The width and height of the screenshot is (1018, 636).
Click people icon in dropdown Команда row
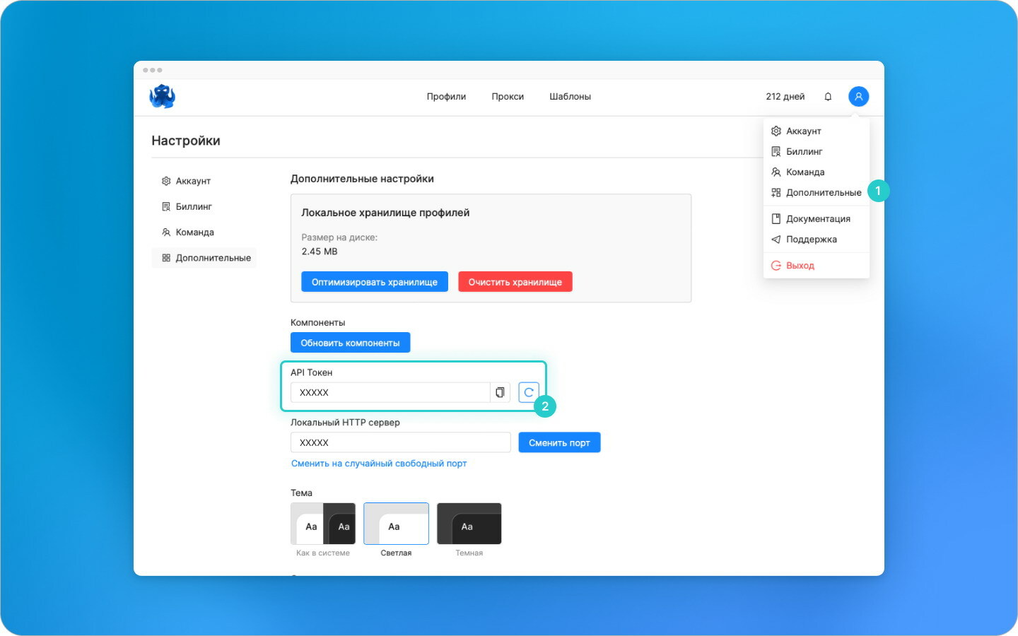pos(776,172)
